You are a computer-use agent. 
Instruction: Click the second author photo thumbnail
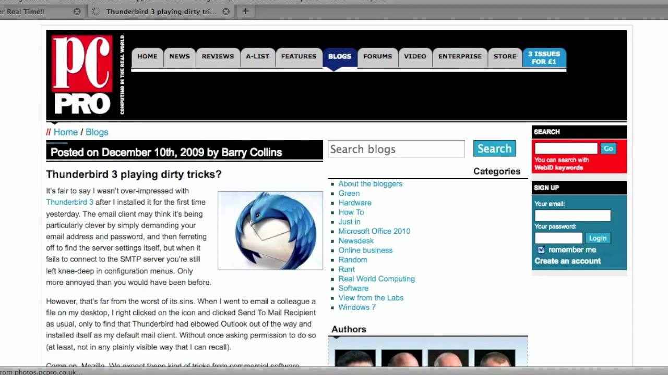[x=401, y=358]
